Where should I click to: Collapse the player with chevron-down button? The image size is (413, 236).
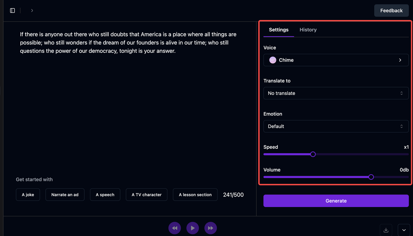pos(404,230)
